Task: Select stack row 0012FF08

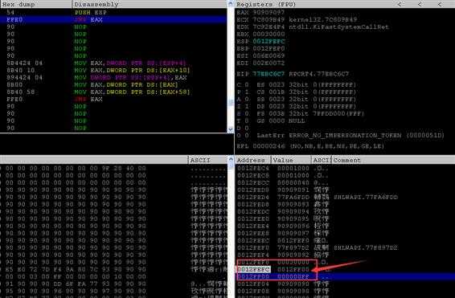Action: [346, 292]
